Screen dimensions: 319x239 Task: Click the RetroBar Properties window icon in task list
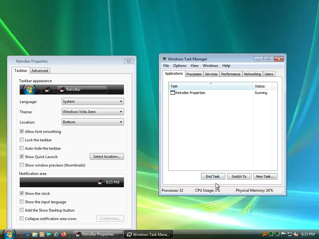tap(173, 93)
